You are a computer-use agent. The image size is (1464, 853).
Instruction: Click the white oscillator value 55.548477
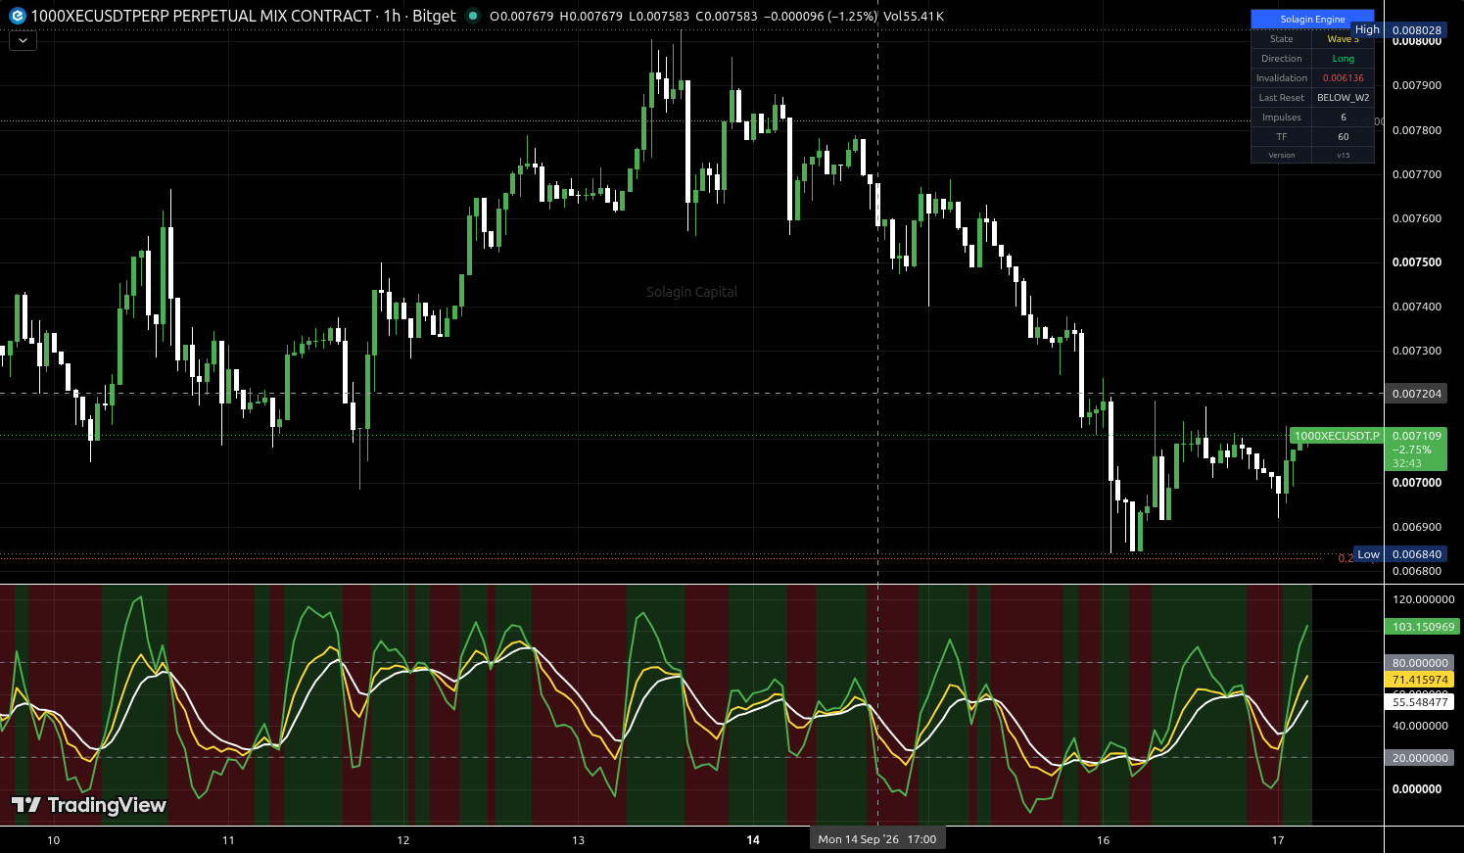coord(1420,702)
